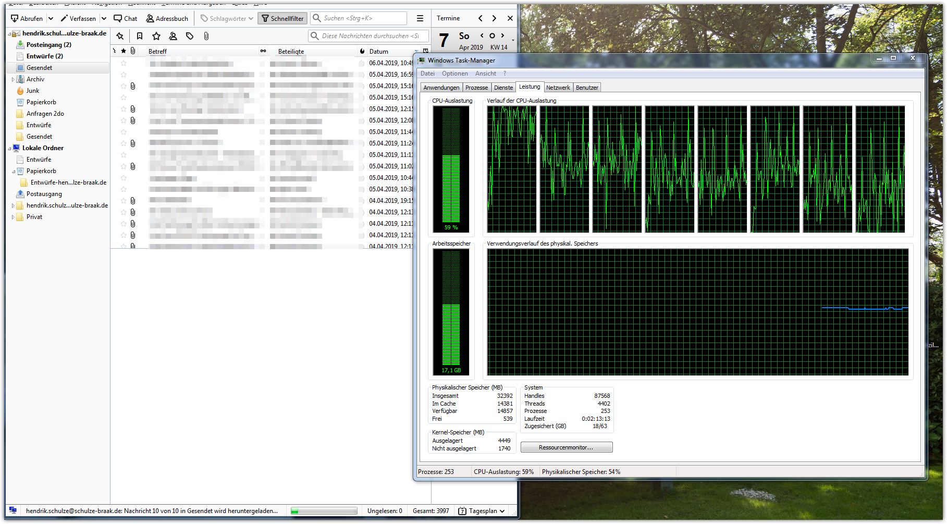This screenshot has height=524, width=947.
Task: Open the Verfassen dropdown arrow
Action: pyautogui.click(x=104, y=18)
